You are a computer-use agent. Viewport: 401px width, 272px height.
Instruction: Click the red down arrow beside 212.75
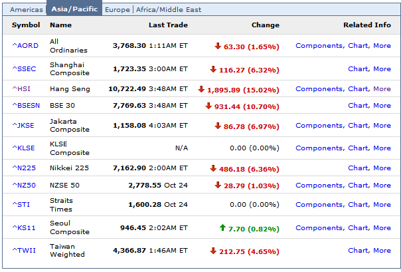click(213, 251)
